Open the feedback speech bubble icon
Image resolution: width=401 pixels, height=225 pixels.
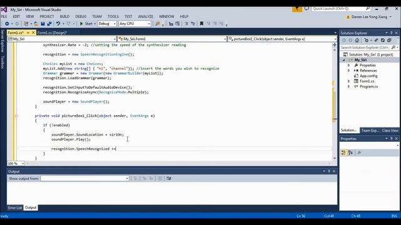coord(306,9)
